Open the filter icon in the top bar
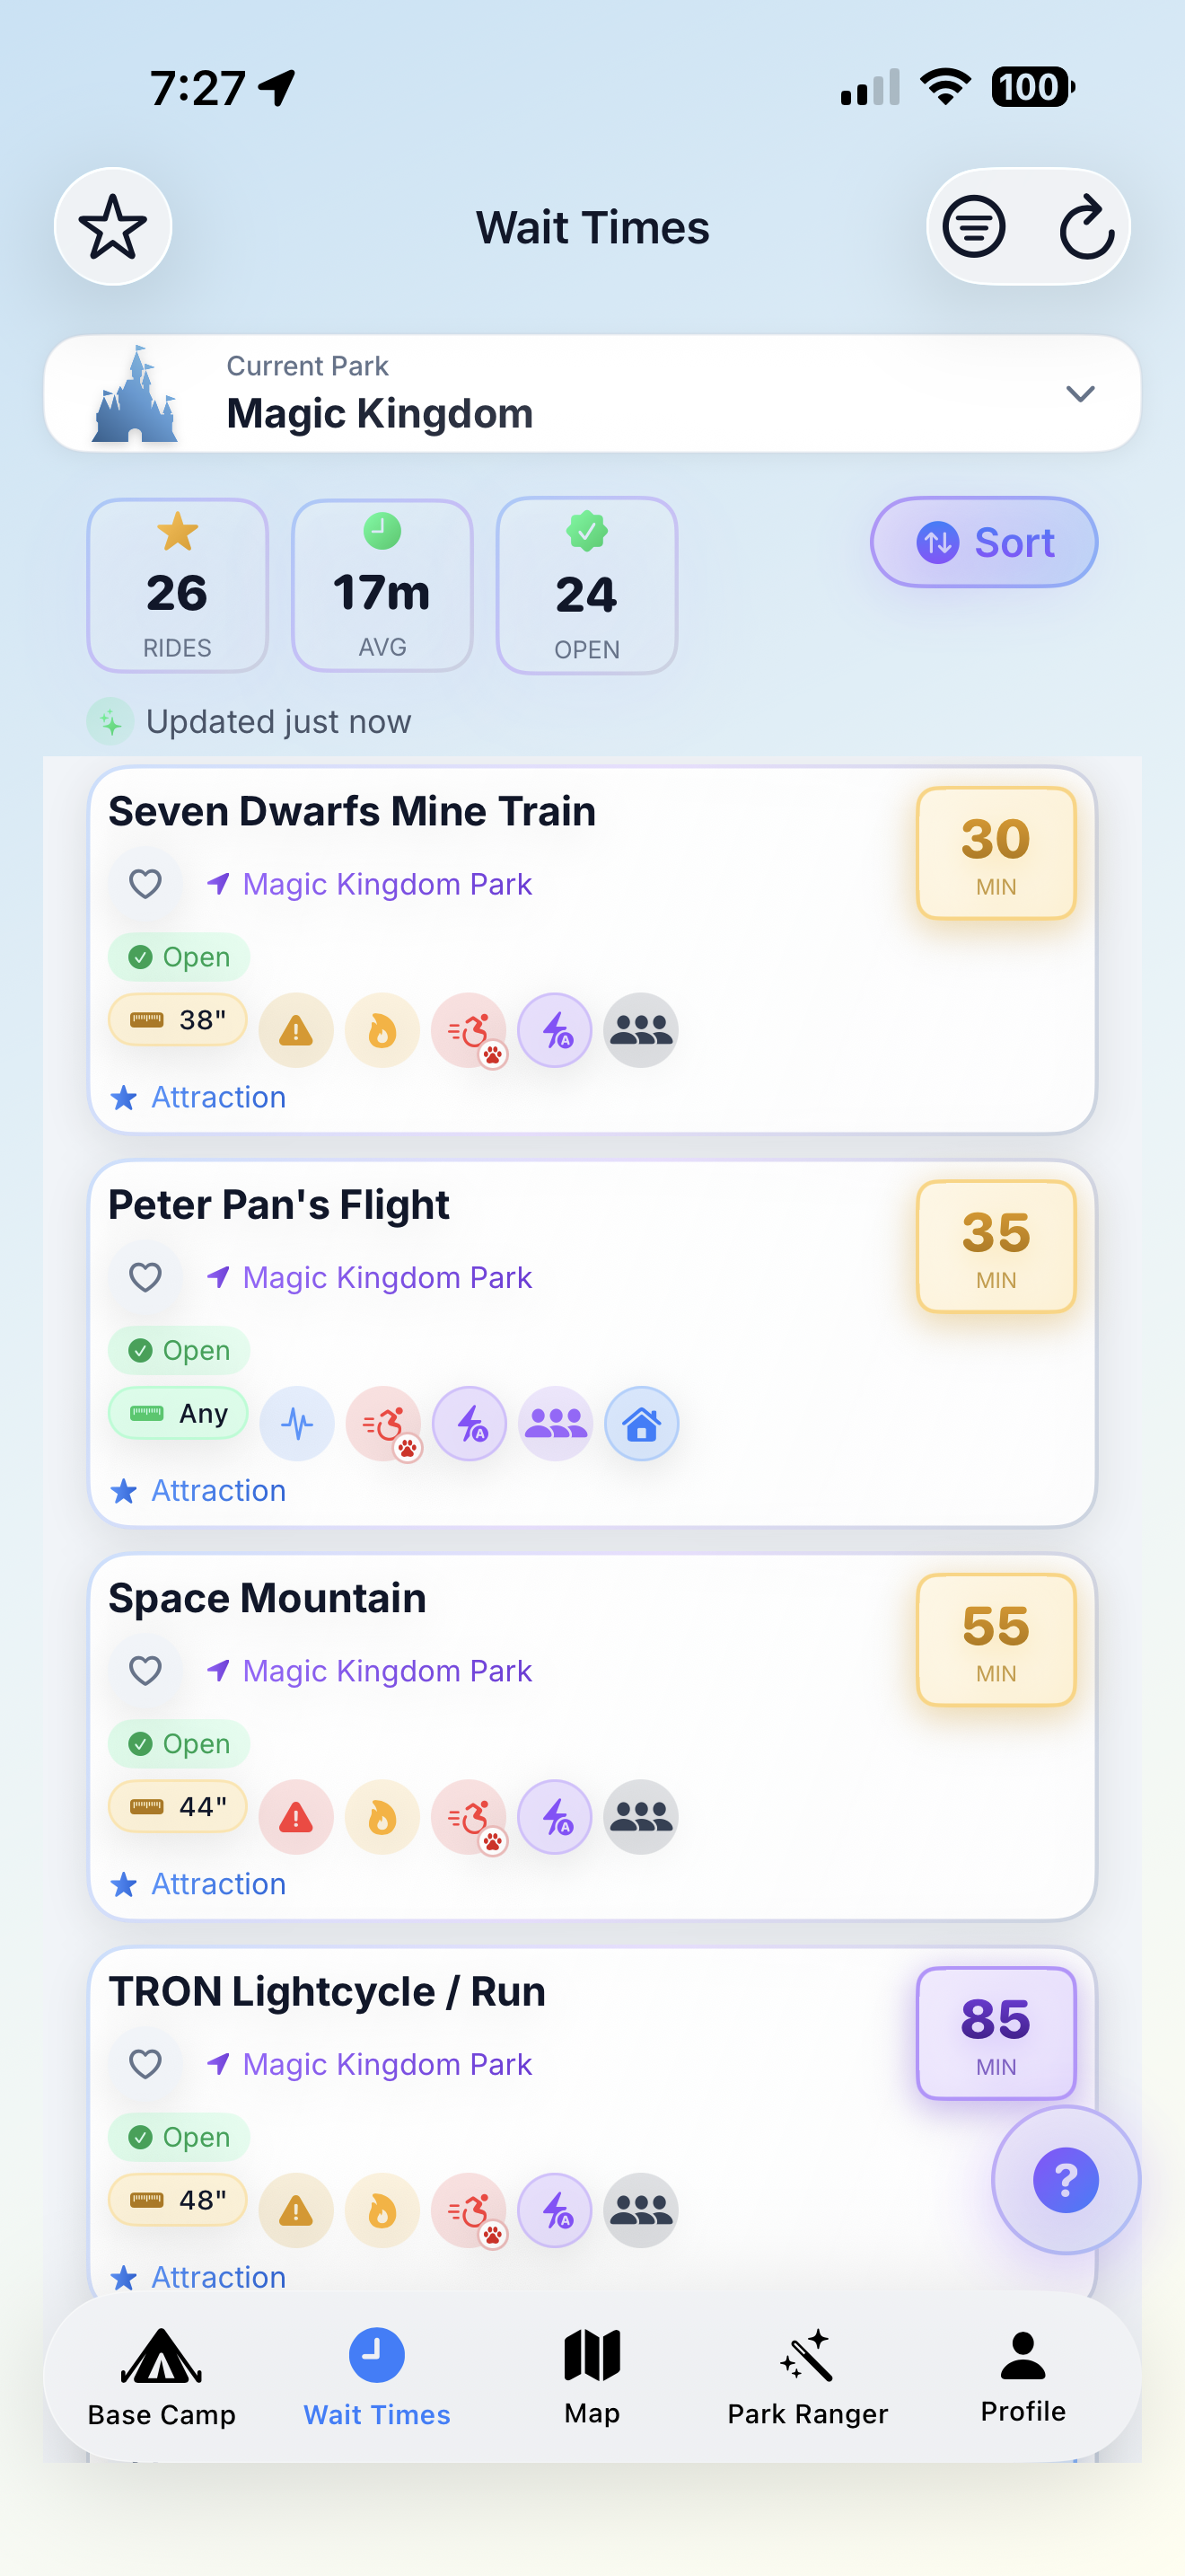This screenshot has width=1185, height=2576. pyautogui.click(x=972, y=227)
